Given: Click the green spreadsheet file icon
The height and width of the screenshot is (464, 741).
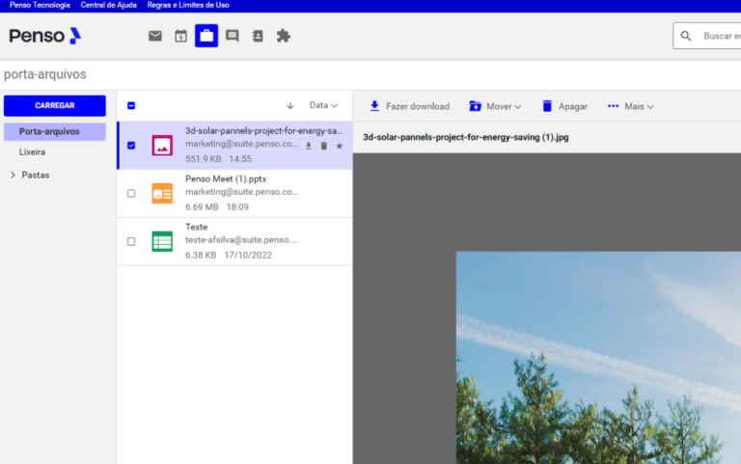Looking at the screenshot, I should click(x=162, y=241).
